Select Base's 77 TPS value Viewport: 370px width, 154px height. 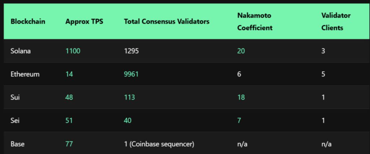coord(69,144)
